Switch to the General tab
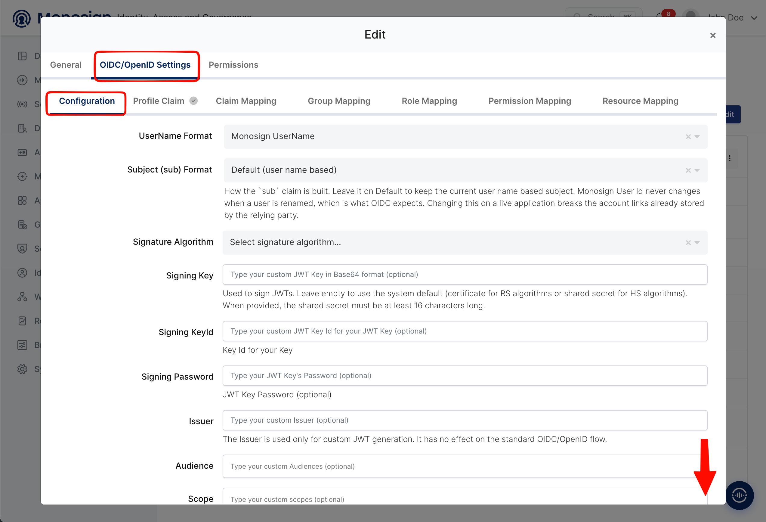766x522 pixels. 66,65
